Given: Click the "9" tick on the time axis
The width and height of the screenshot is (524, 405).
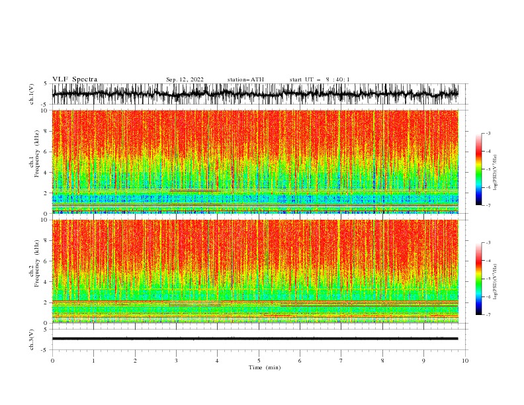Looking at the screenshot, I should (x=423, y=361).
